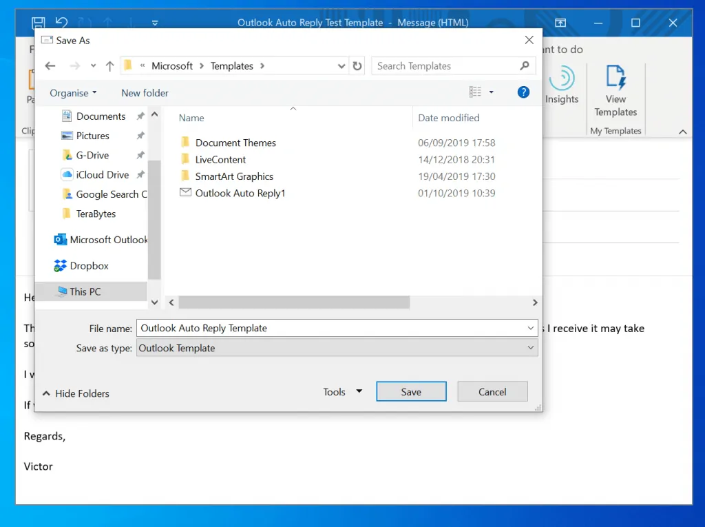Click the New folder button

pyautogui.click(x=145, y=93)
